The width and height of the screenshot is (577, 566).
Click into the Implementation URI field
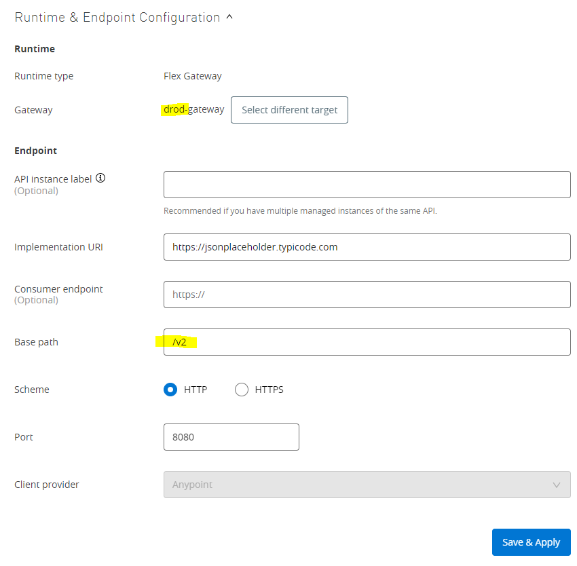pos(367,247)
